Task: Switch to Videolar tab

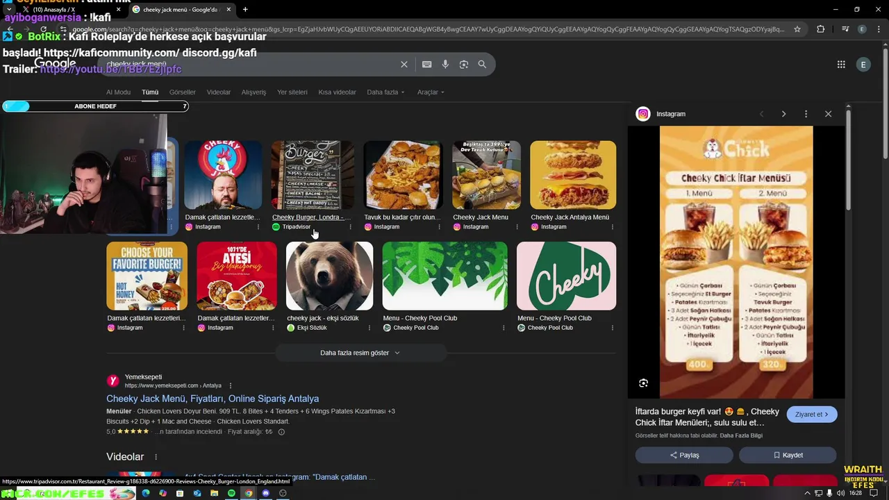Action: pyautogui.click(x=219, y=92)
